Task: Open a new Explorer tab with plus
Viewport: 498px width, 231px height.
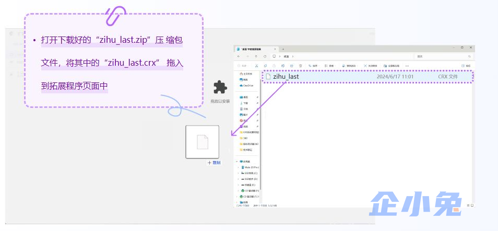Action: pyautogui.click(x=283, y=49)
